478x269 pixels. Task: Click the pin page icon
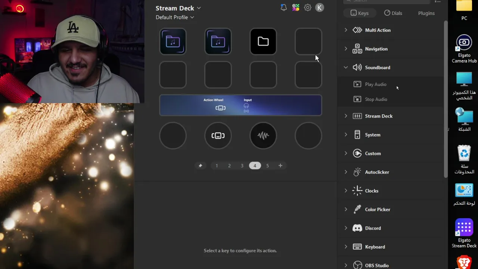coord(200,166)
